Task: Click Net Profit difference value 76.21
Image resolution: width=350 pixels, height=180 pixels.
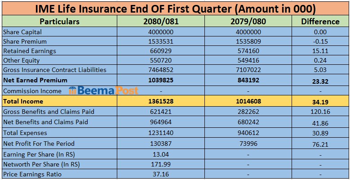Action: click(320, 144)
